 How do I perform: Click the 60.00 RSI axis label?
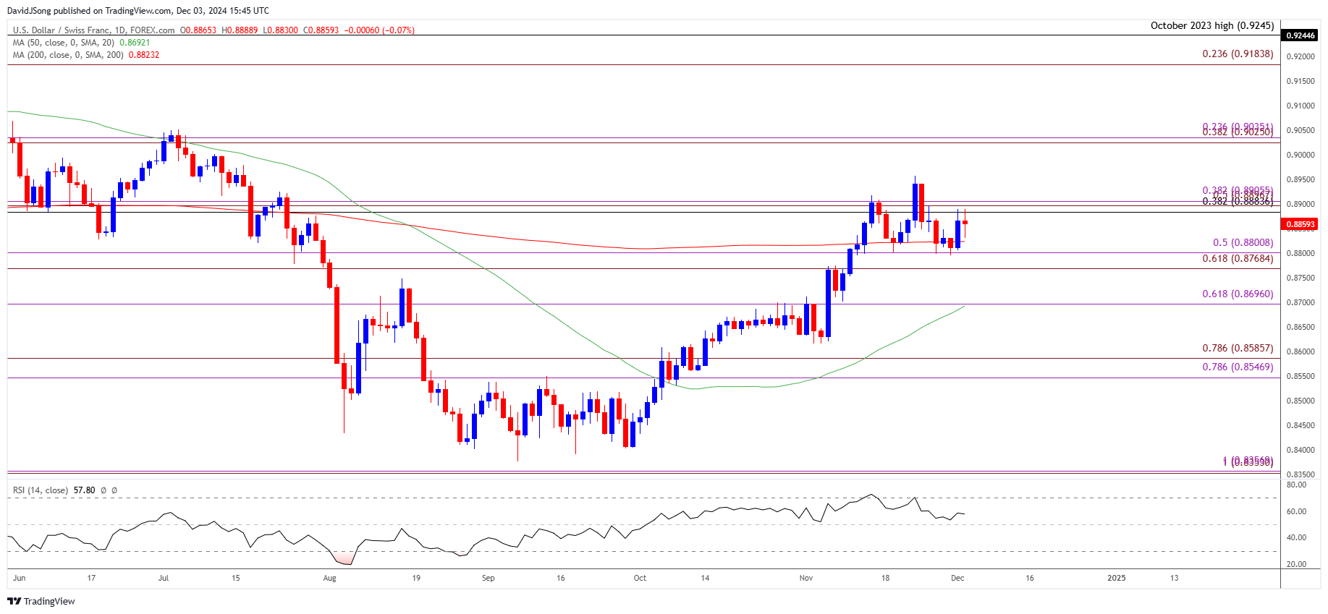[x=1297, y=512]
